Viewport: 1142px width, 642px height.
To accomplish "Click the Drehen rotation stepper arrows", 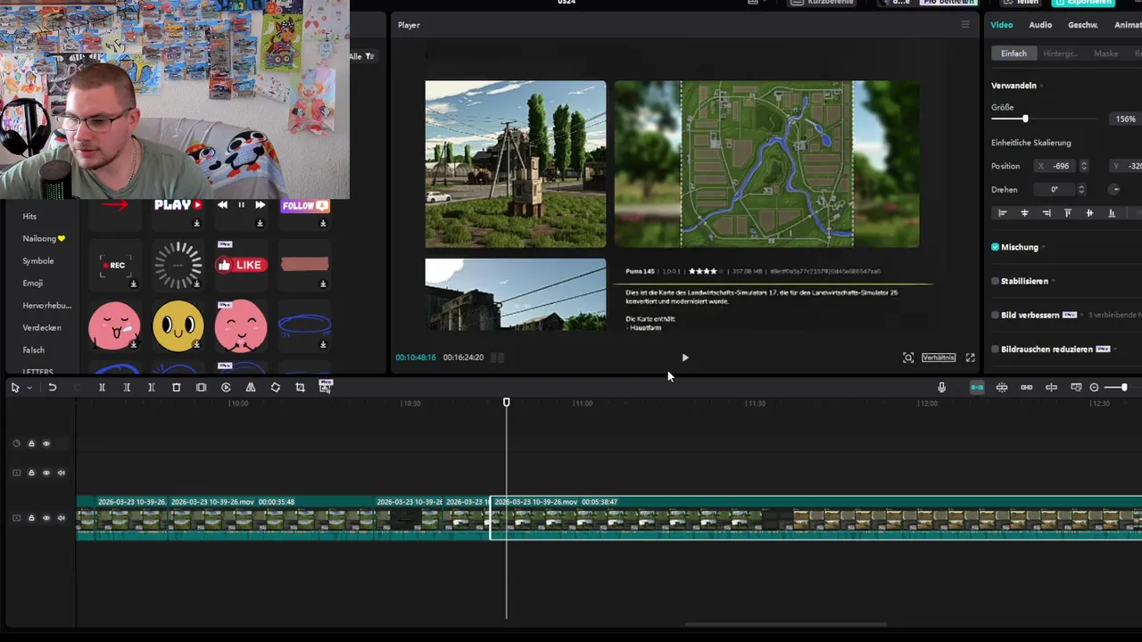I will (x=1081, y=189).
